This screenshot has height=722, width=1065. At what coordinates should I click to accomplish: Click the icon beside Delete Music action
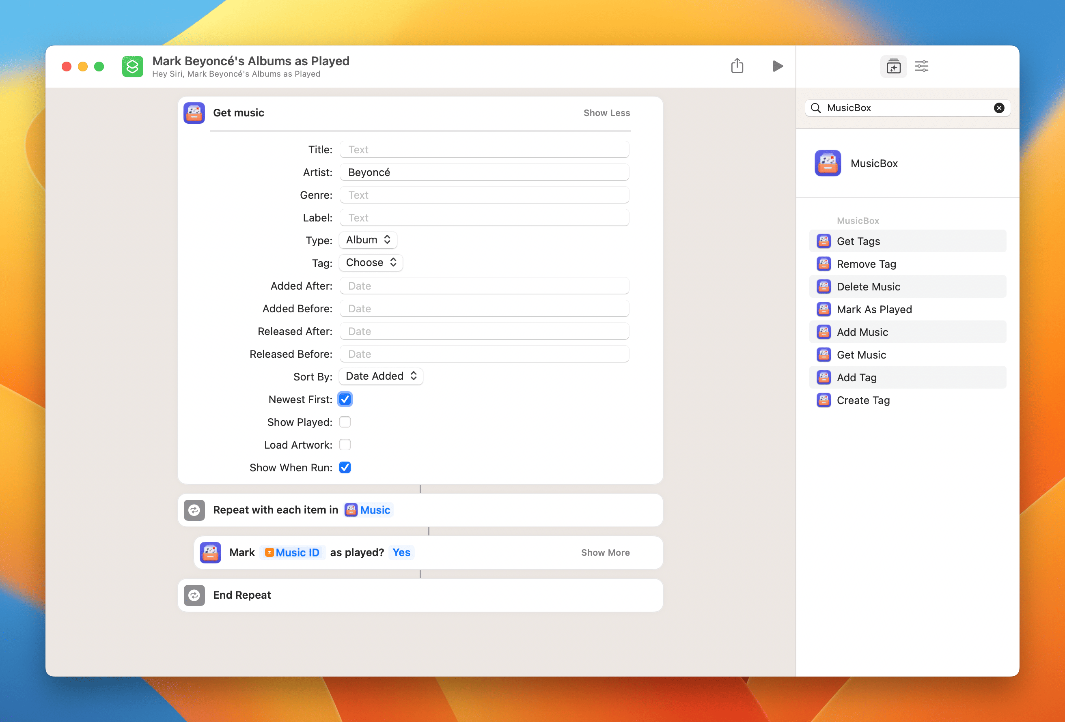coord(824,287)
